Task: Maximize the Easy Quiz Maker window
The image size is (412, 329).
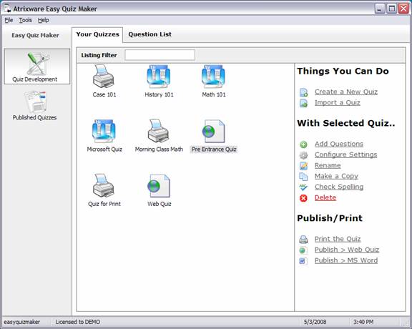Action: (x=391, y=9)
